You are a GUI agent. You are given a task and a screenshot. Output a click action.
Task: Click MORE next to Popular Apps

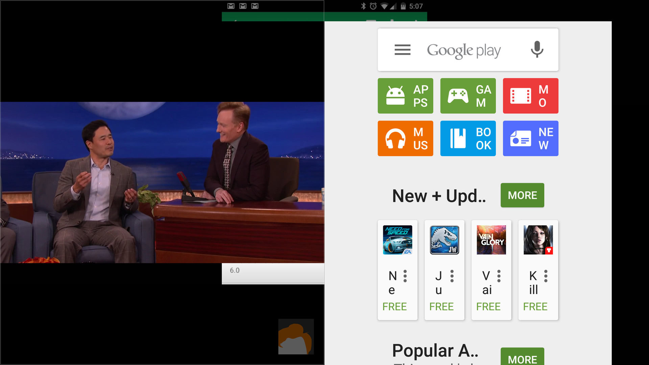pyautogui.click(x=522, y=358)
